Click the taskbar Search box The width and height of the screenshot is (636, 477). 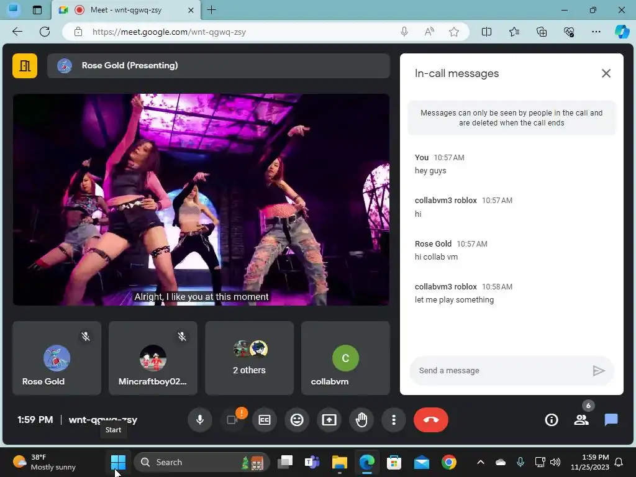tap(202, 462)
